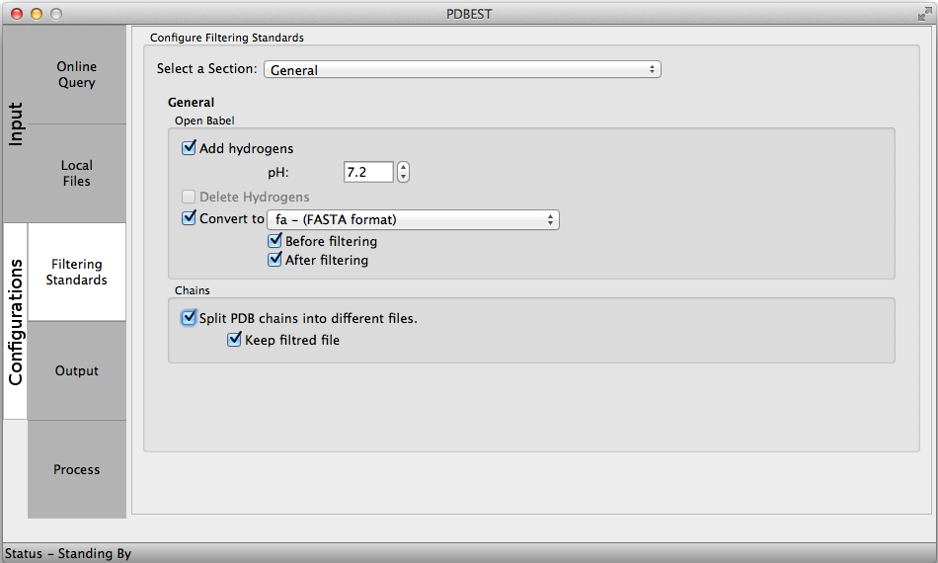Increase pH value with stepper up arrow

(403, 167)
